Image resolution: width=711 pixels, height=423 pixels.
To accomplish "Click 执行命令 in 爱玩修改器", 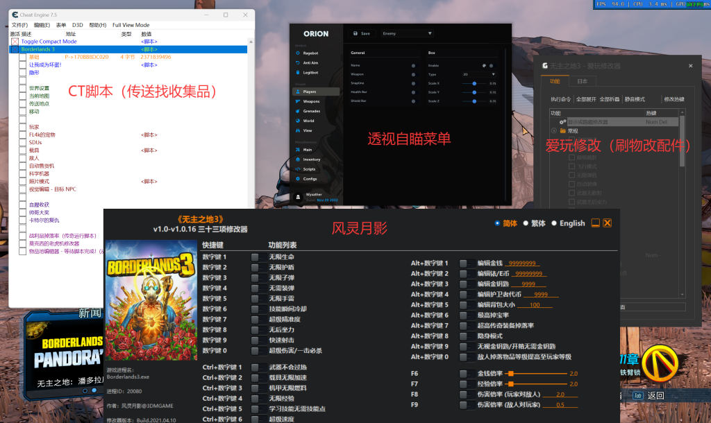I will pos(560,99).
